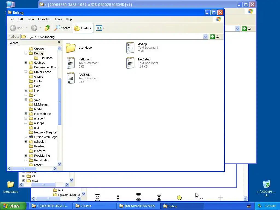This screenshot has height=210, width=280.
Task: Expand the pchealth folder node
Action: pyautogui.click(x=26, y=141)
